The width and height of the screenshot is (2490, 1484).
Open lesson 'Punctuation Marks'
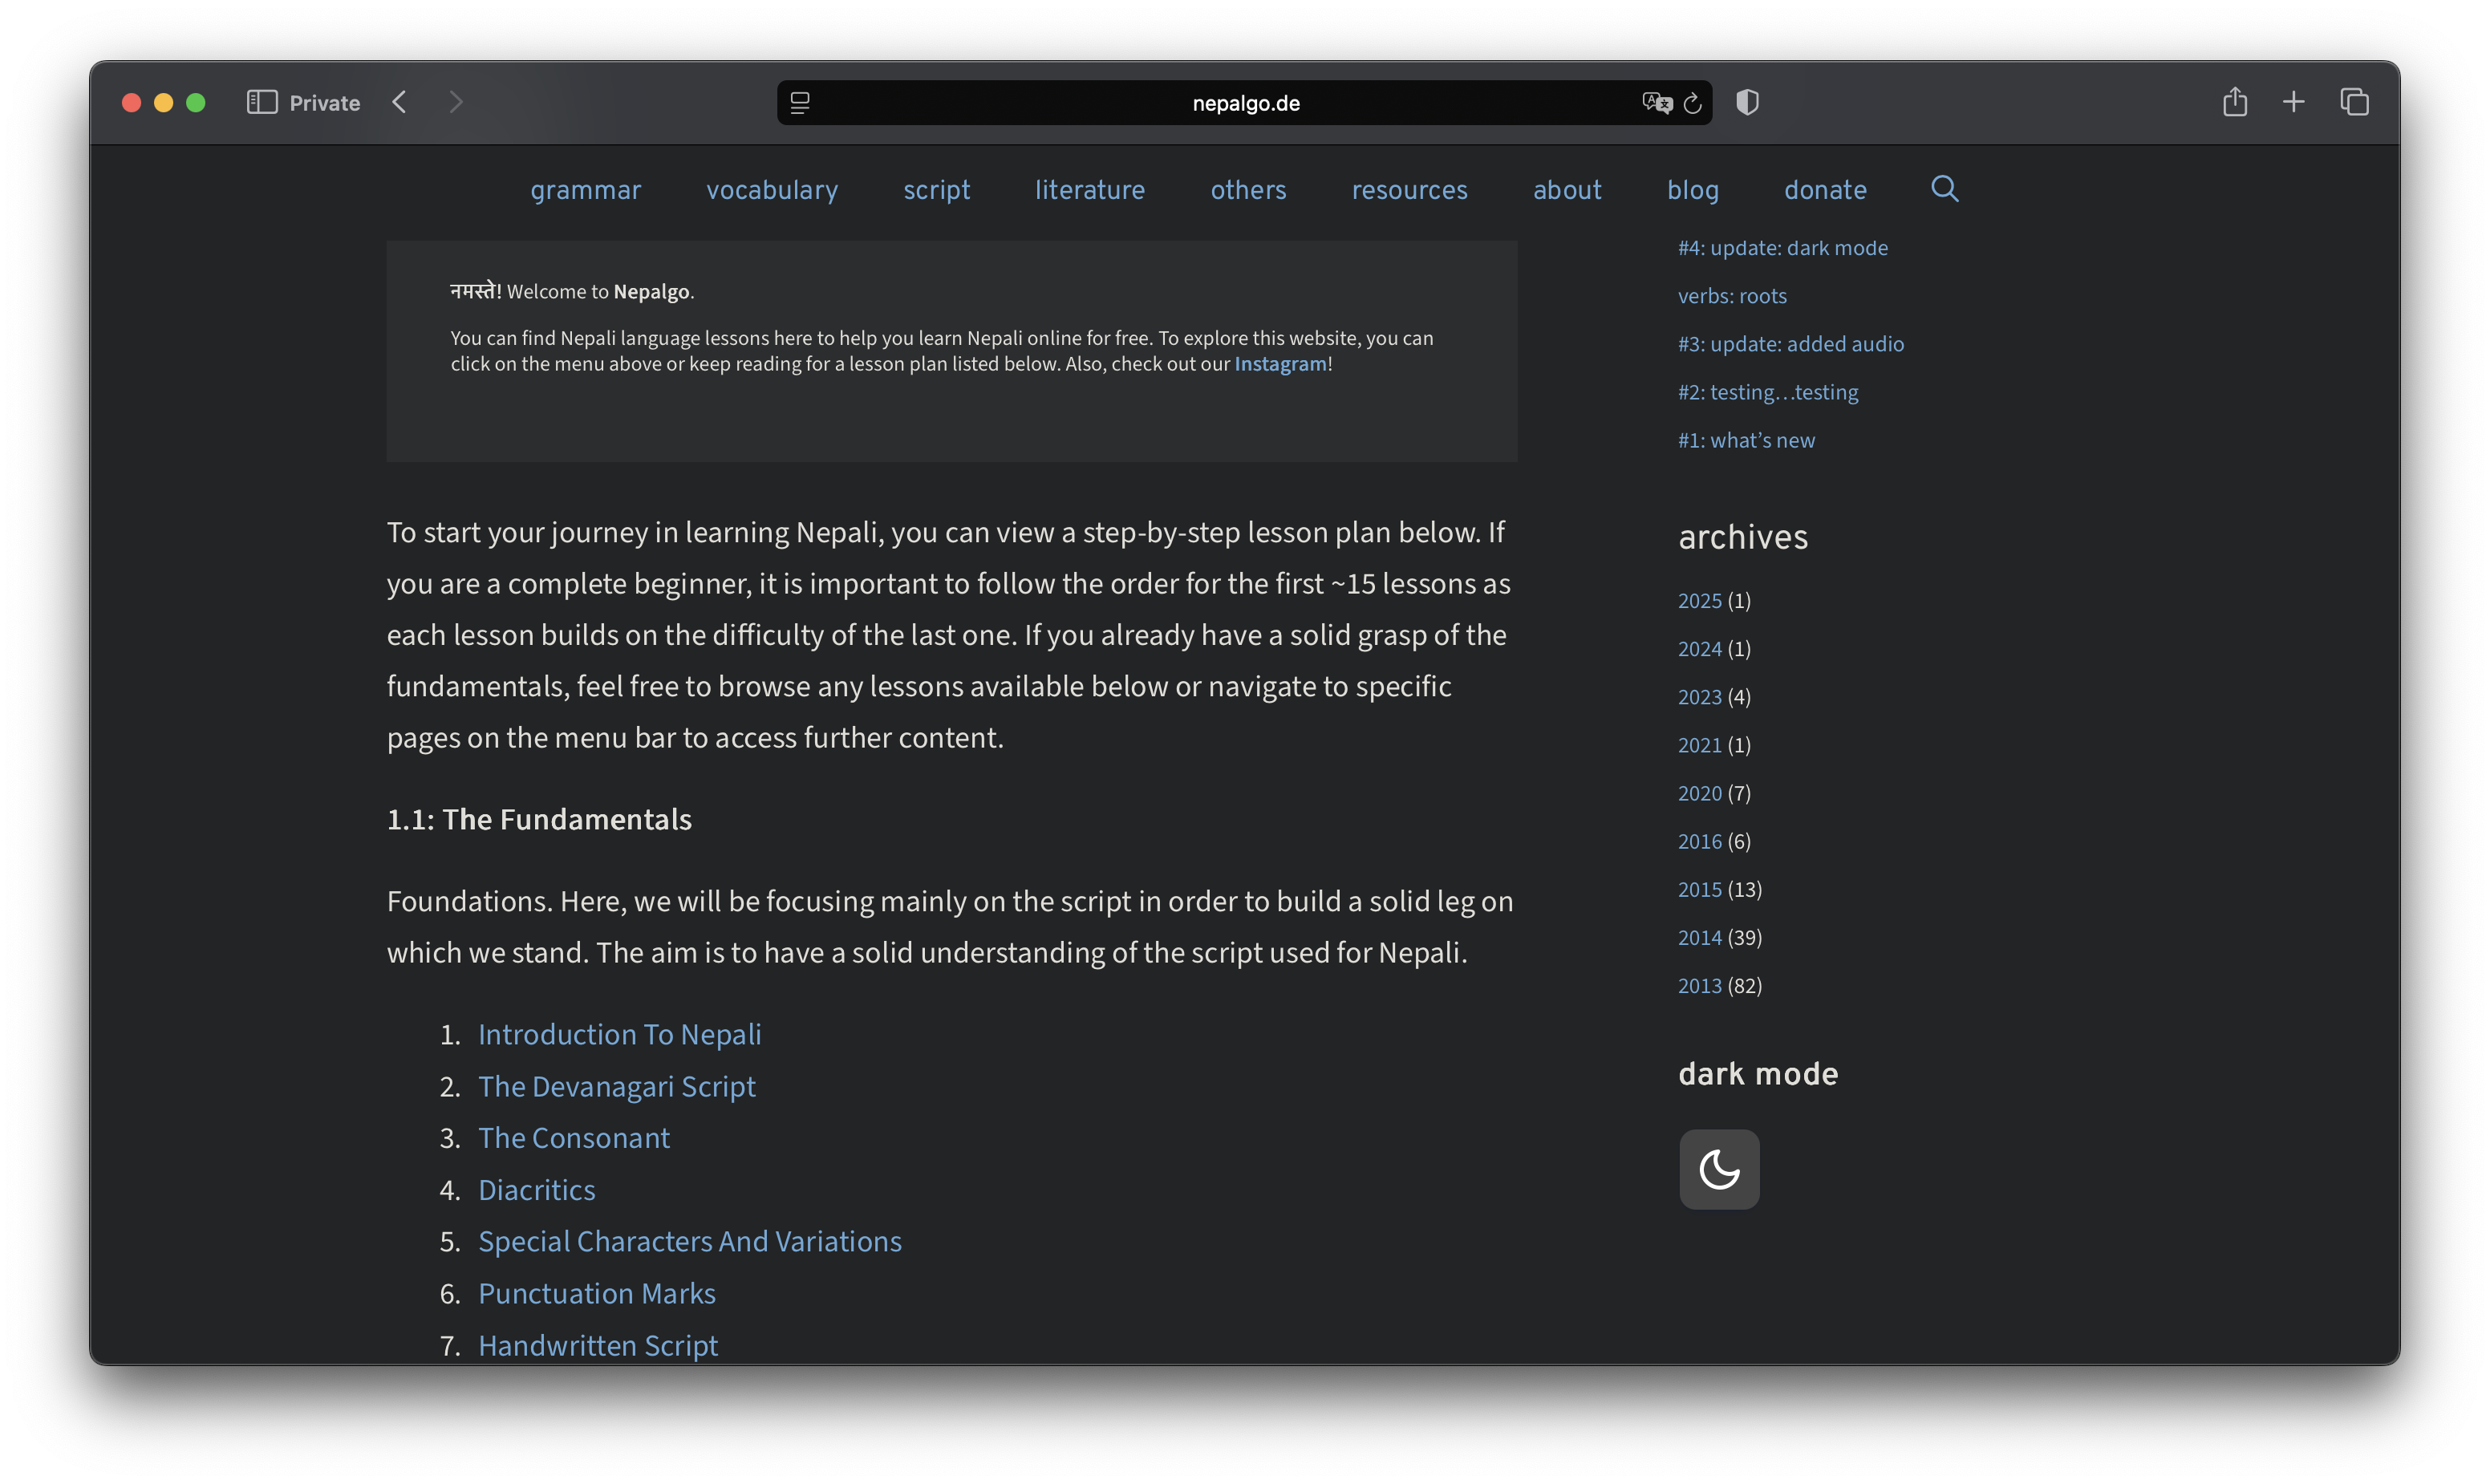coord(597,1293)
